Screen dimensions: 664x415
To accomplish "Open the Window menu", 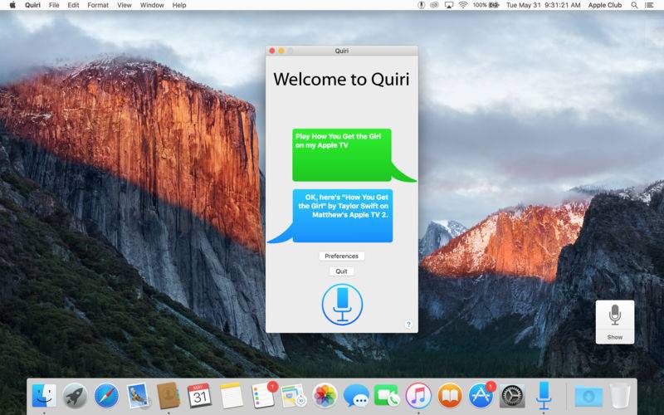I will pyautogui.click(x=152, y=5).
